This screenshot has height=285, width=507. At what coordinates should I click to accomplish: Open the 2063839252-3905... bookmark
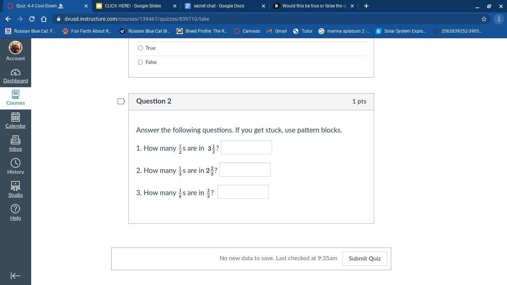pyautogui.click(x=457, y=31)
